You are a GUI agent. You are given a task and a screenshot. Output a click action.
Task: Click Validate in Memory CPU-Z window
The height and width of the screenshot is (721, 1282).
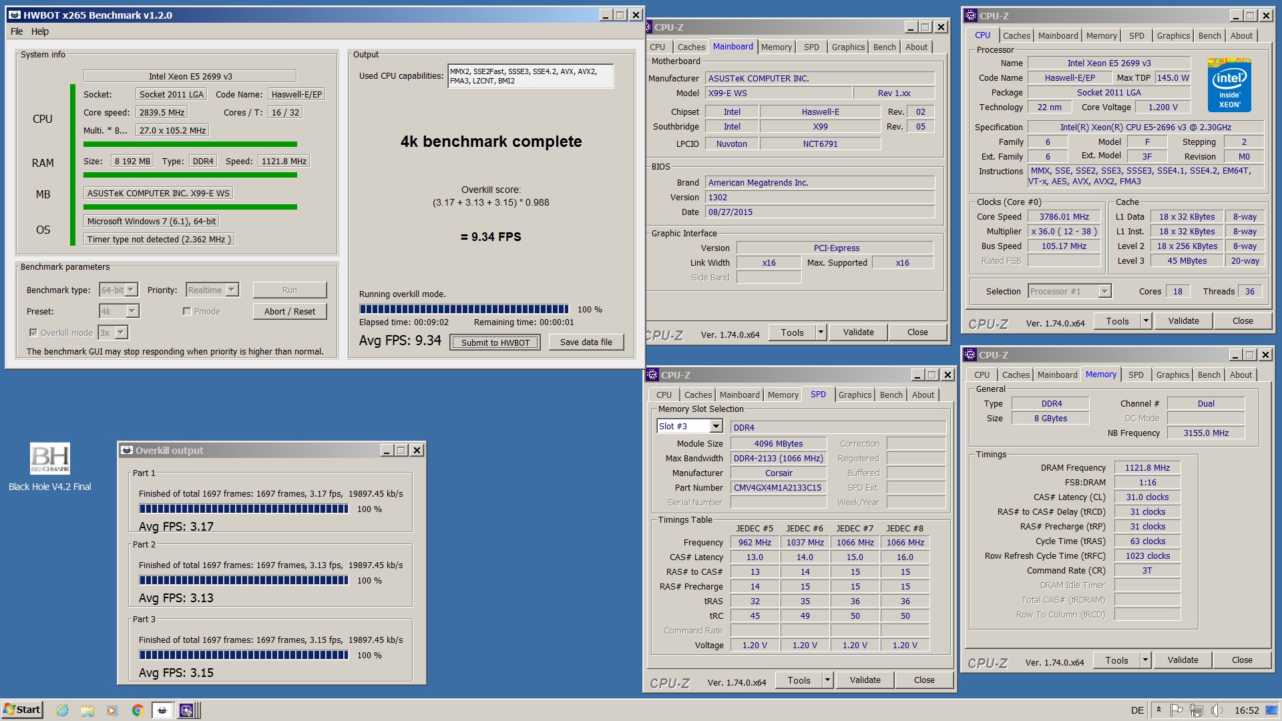(x=1183, y=660)
